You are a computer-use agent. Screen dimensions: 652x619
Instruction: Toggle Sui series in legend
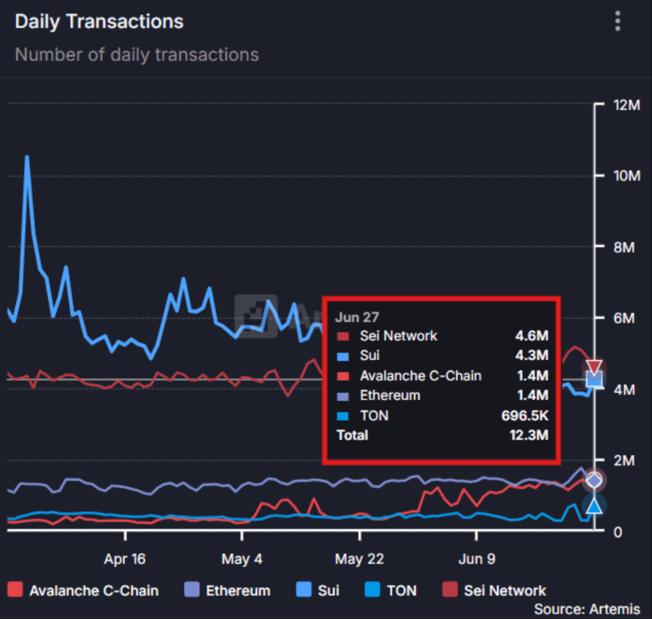[x=318, y=590]
